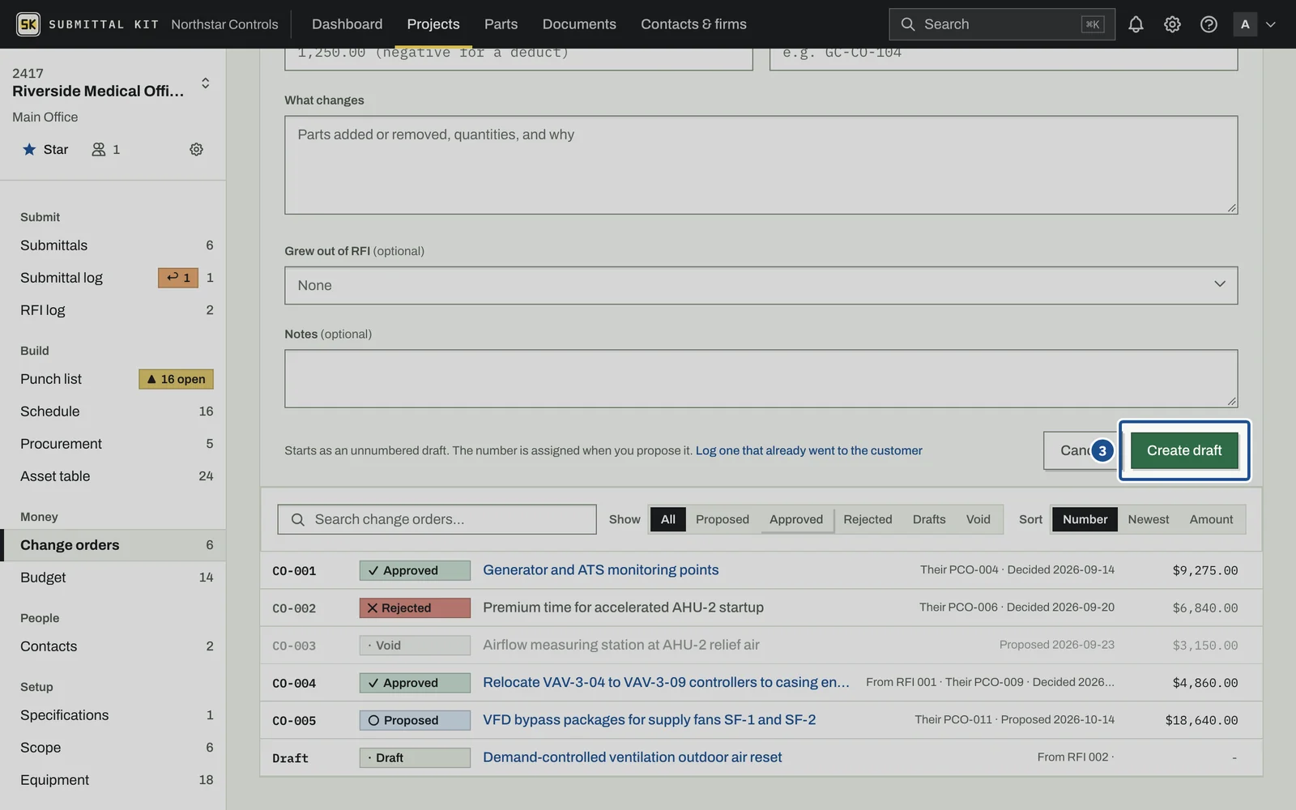Open Asset table in sidebar

point(113,476)
